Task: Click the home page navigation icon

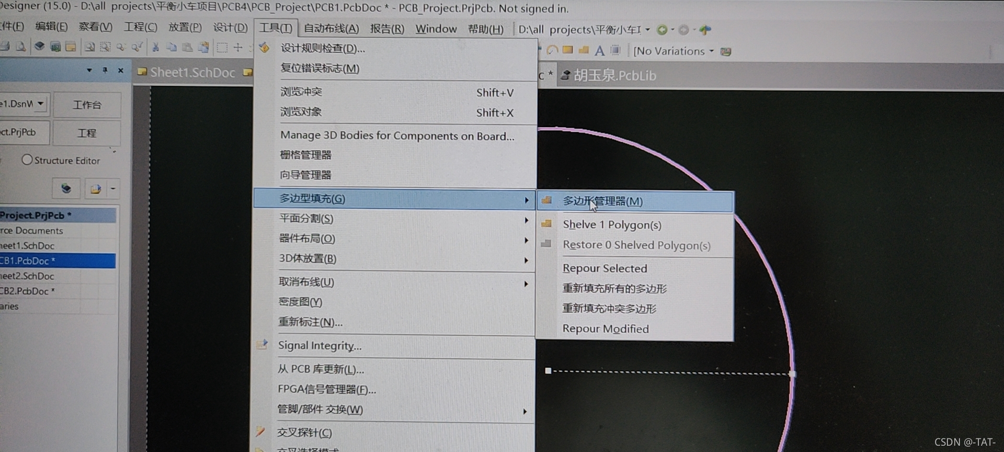Action: tap(705, 30)
